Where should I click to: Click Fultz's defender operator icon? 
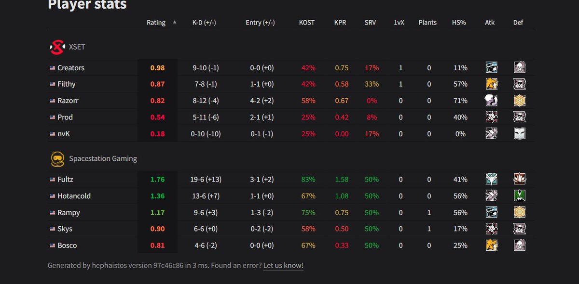click(519, 179)
